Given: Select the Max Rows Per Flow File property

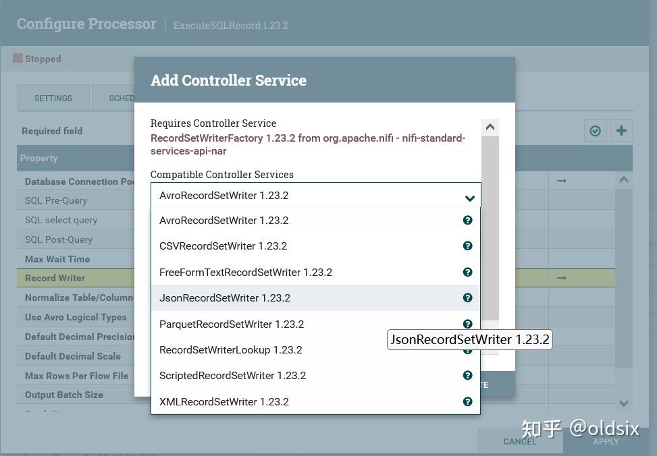Looking at the screenshot, I should pyautogui.click(x=77, y=376).
